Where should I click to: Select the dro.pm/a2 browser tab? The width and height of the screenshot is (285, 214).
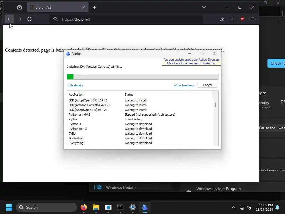pyautogui.click(x=58, y=7)
